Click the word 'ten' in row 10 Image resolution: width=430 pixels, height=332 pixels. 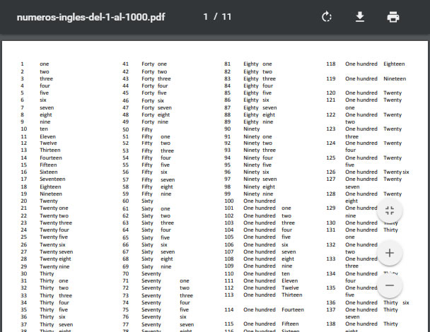click(x=44, y=129)
